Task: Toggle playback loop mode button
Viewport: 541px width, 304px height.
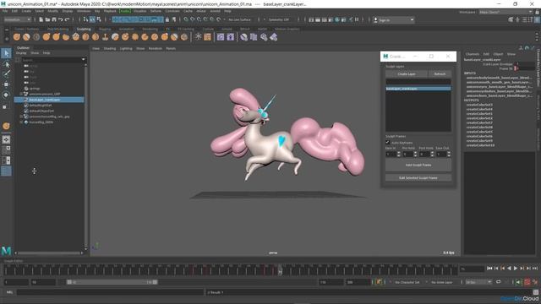Action: pyautogui.click(x=499, y=282)
